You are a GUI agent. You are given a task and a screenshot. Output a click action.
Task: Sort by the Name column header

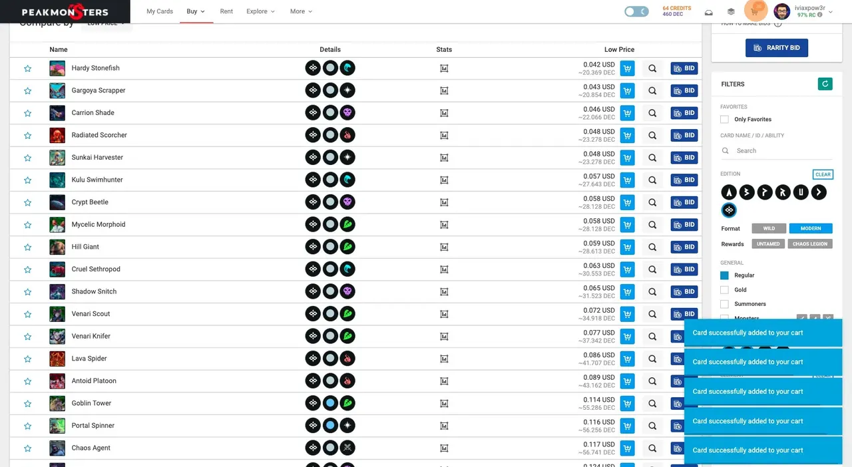pos(59,49)
